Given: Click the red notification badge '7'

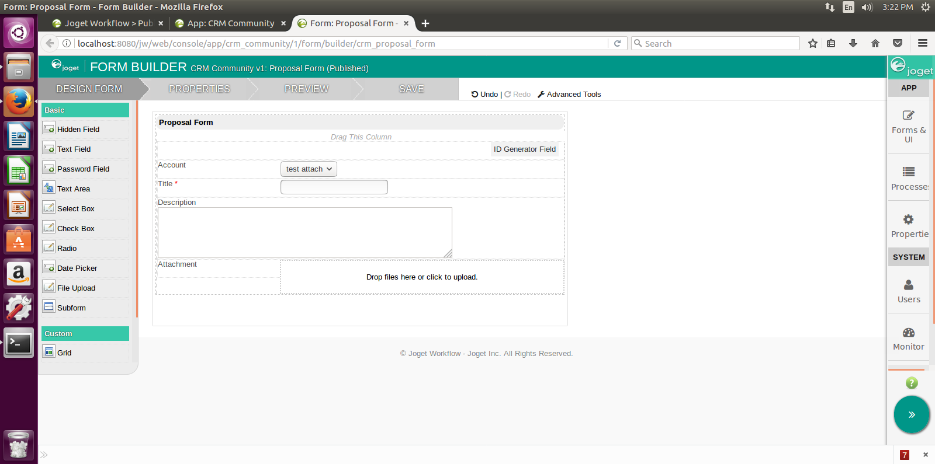Looking at the screenshot, I should [905, 455].
